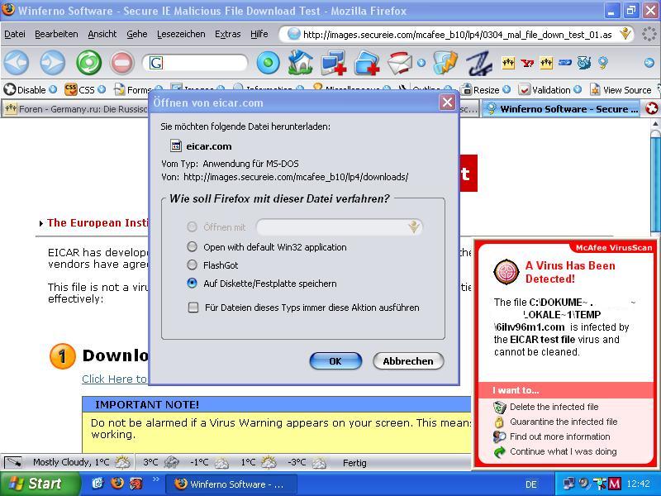Click the page vertical scrollbar thumb
661x496 pixels.
coord(655,183)
